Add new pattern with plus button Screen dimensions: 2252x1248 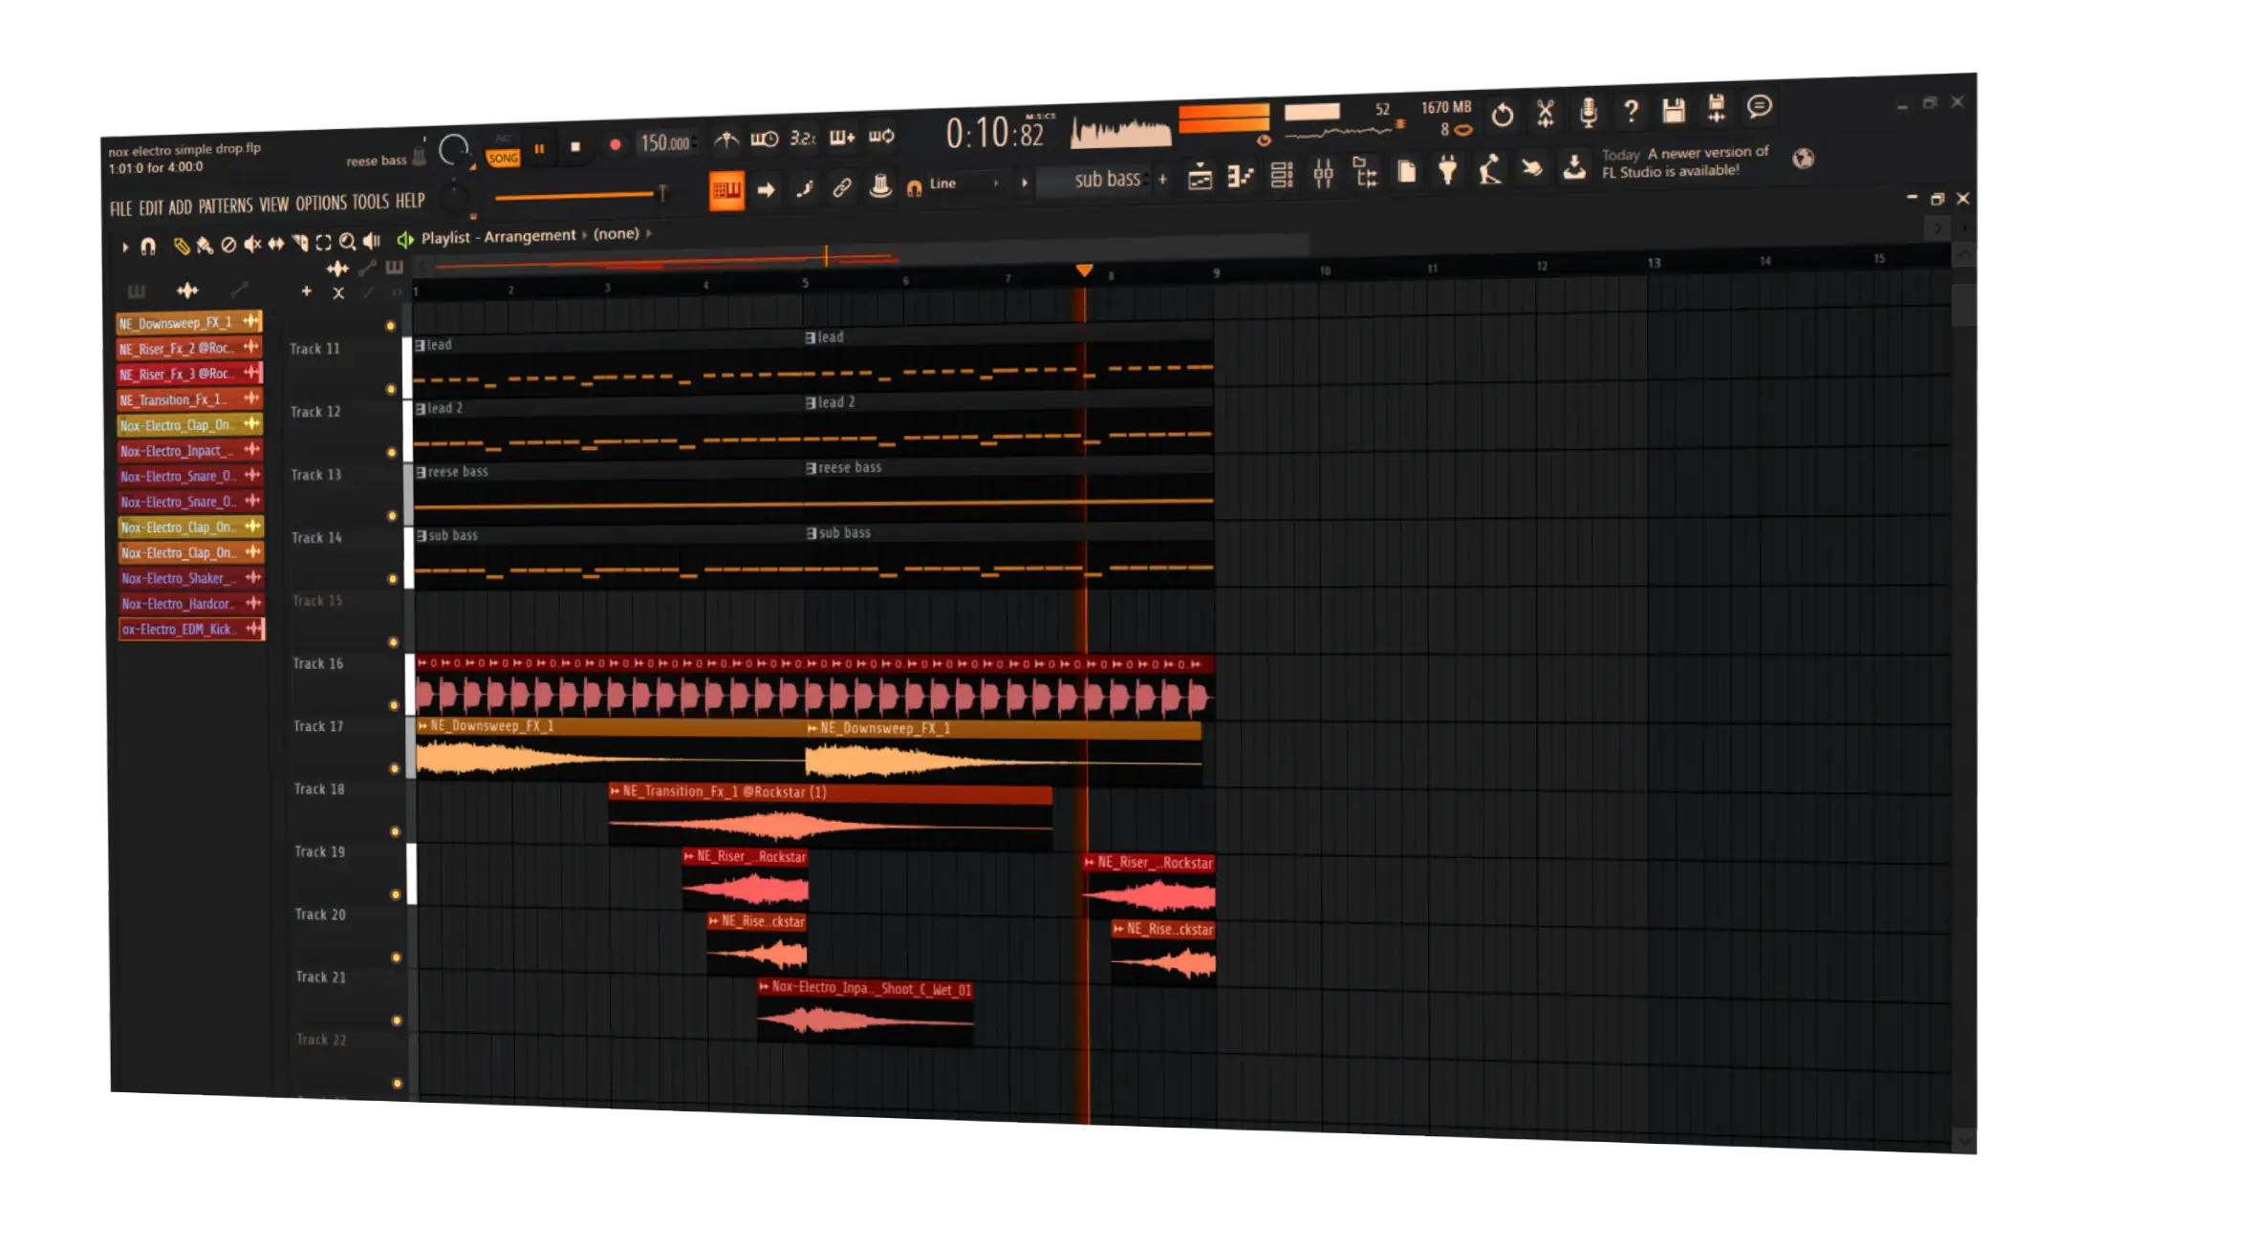(x=1163, y=179)
